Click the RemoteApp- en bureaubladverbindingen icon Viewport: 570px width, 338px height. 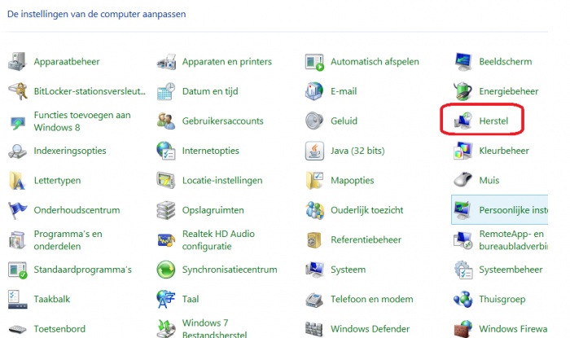[x=463, y=240]
